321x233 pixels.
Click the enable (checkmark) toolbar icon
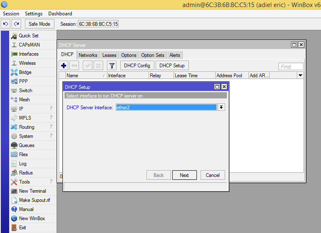click(87, 66)
